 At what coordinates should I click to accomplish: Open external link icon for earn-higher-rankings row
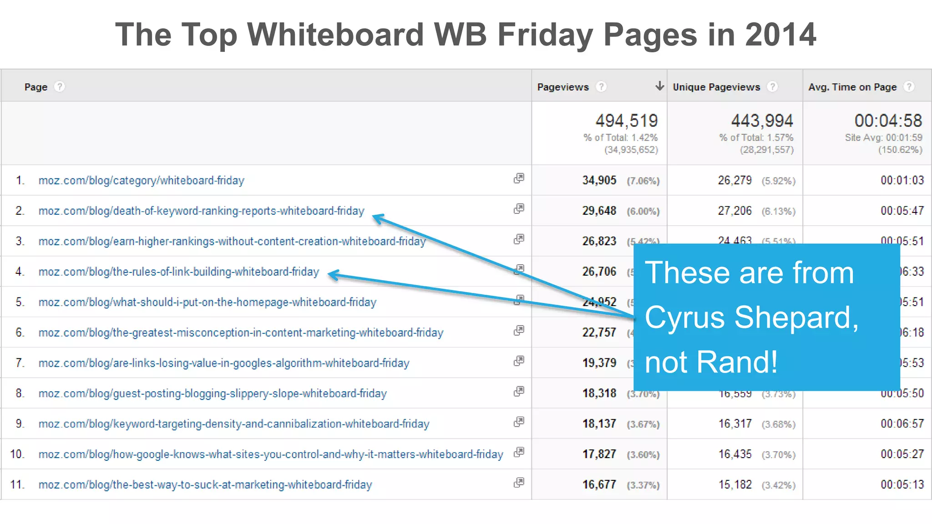pyautogui.click(x=519, y=239)
